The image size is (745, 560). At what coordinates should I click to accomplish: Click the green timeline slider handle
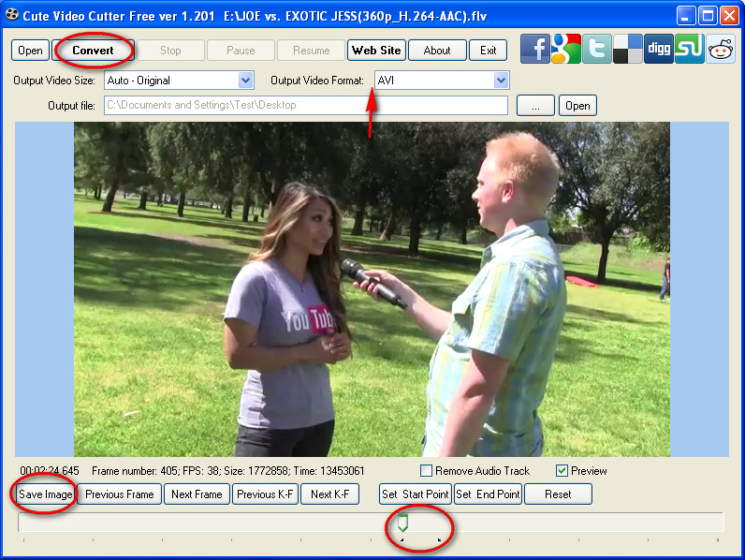(402, 523)
